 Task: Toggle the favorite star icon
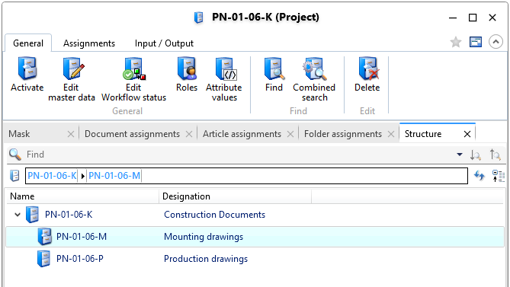456,42
